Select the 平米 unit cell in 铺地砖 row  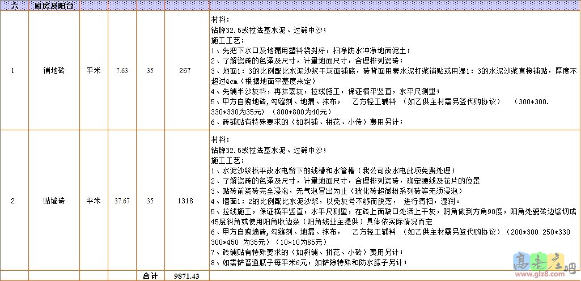[x=93, y=71]
